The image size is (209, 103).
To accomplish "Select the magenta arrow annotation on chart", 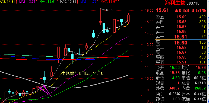I will 45,91.
